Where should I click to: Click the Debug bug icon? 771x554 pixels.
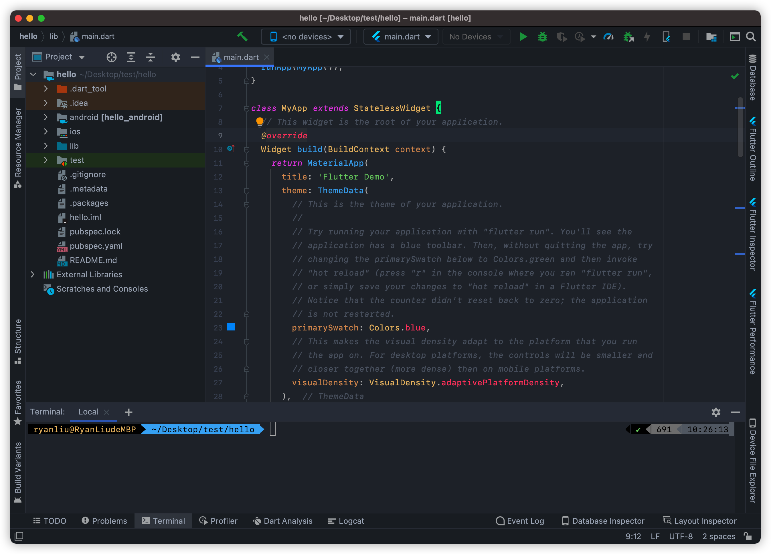pyautogui.click(x=542, y=37)
